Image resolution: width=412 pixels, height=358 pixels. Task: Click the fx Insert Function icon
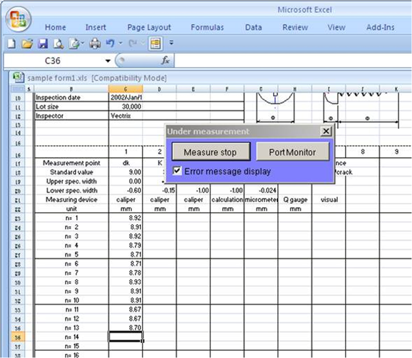(x=165, y=61)
